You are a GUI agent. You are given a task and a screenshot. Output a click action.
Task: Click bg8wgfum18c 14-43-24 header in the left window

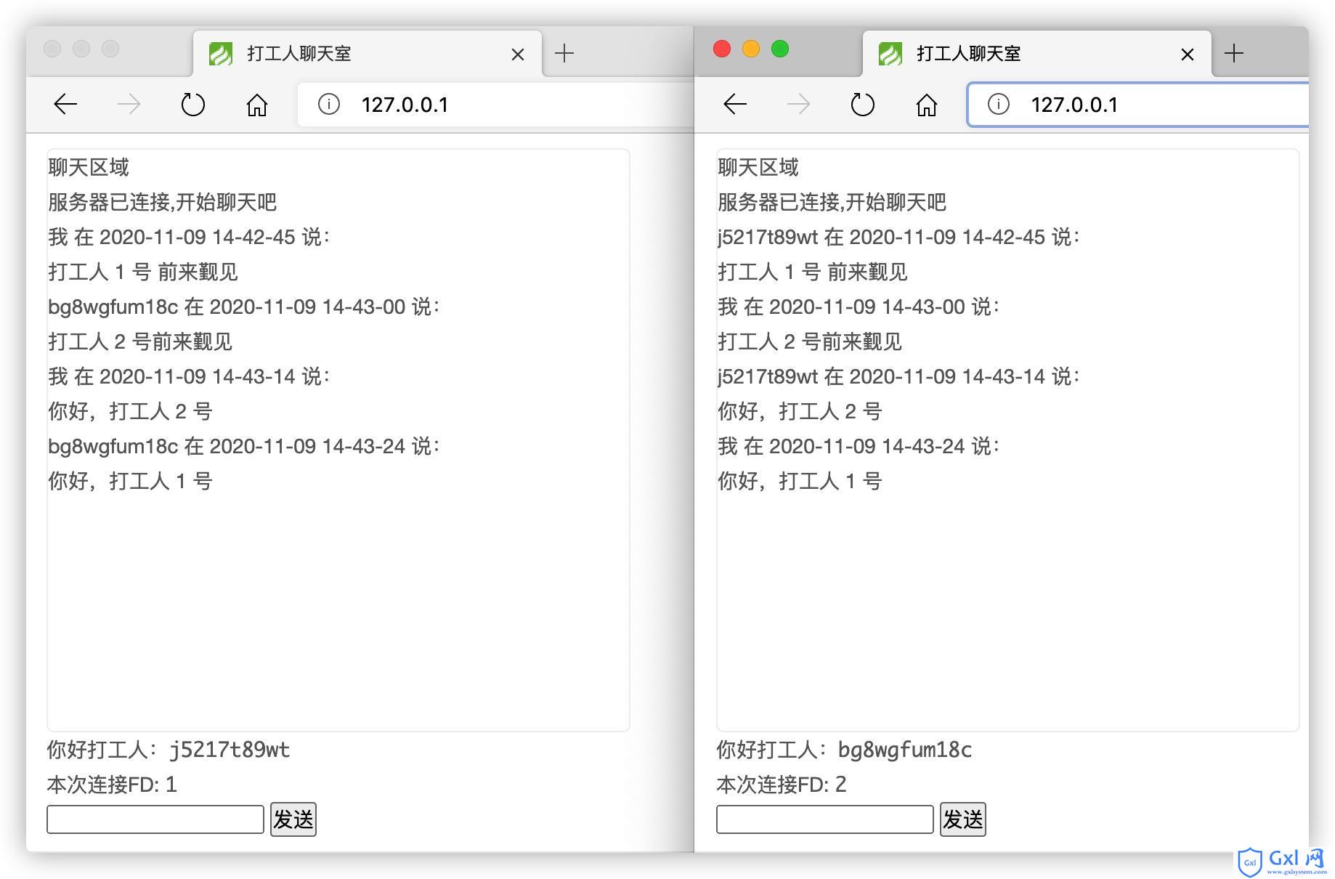click(x=244, y=447)
